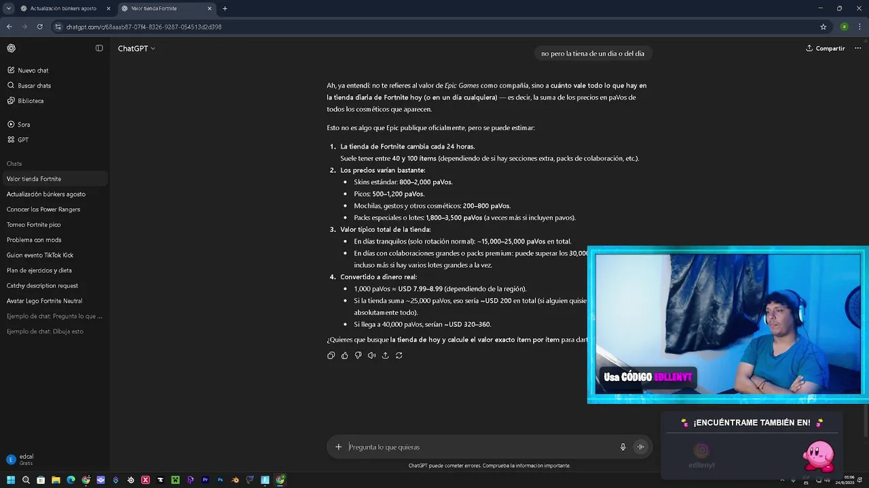The image size is (869, 488).
Task: Open chat Guion evento TikTok Kick
Action: point(54,255)
